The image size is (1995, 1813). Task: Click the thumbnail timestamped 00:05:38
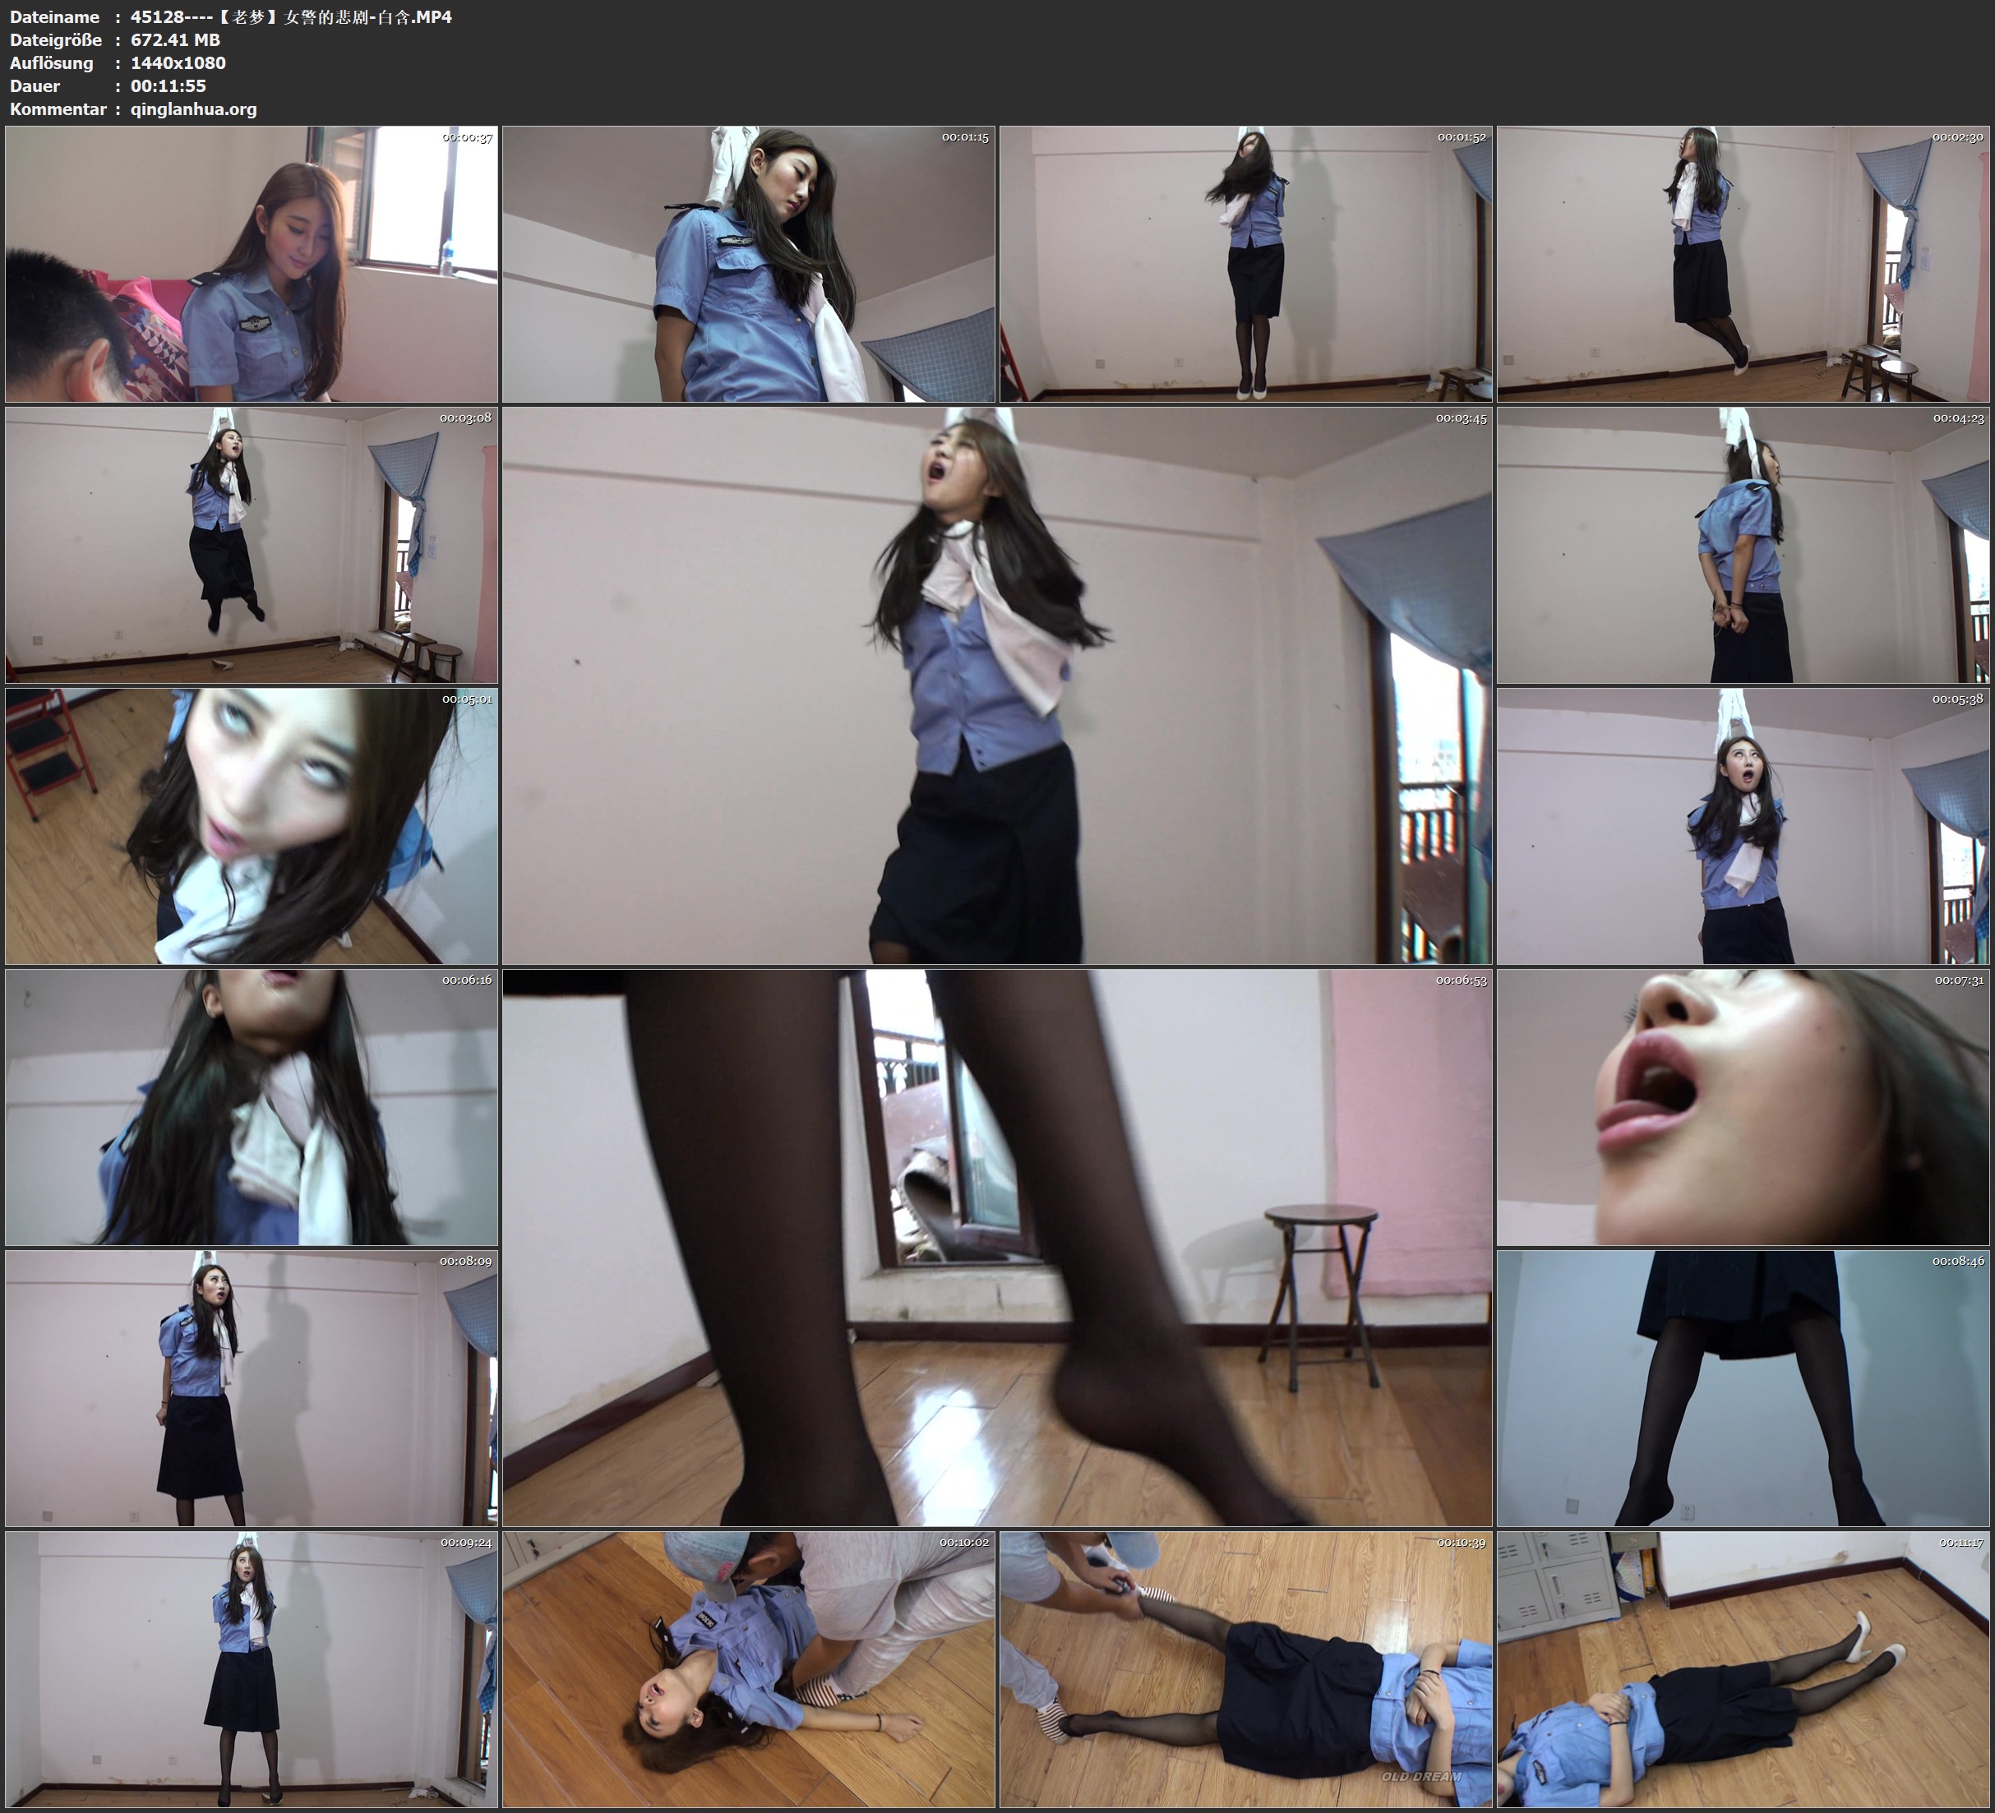pos(1742,825)
